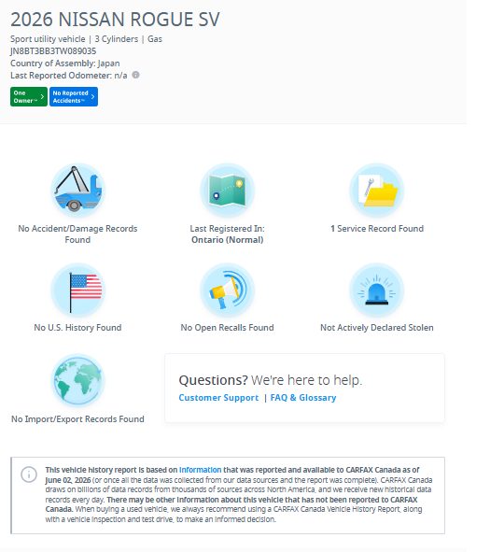The height and width of the screenshot is (552, 490).
Task: Open the FAQ & Glossary link
Action: coord(303,398)
